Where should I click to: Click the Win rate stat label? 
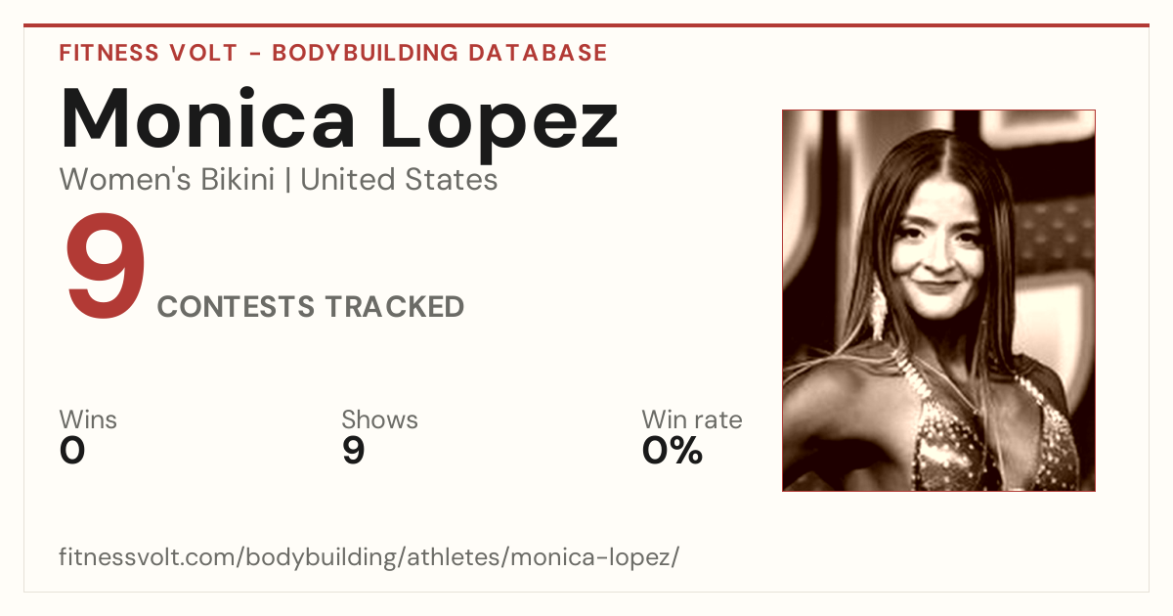click(x=692, y=420)
